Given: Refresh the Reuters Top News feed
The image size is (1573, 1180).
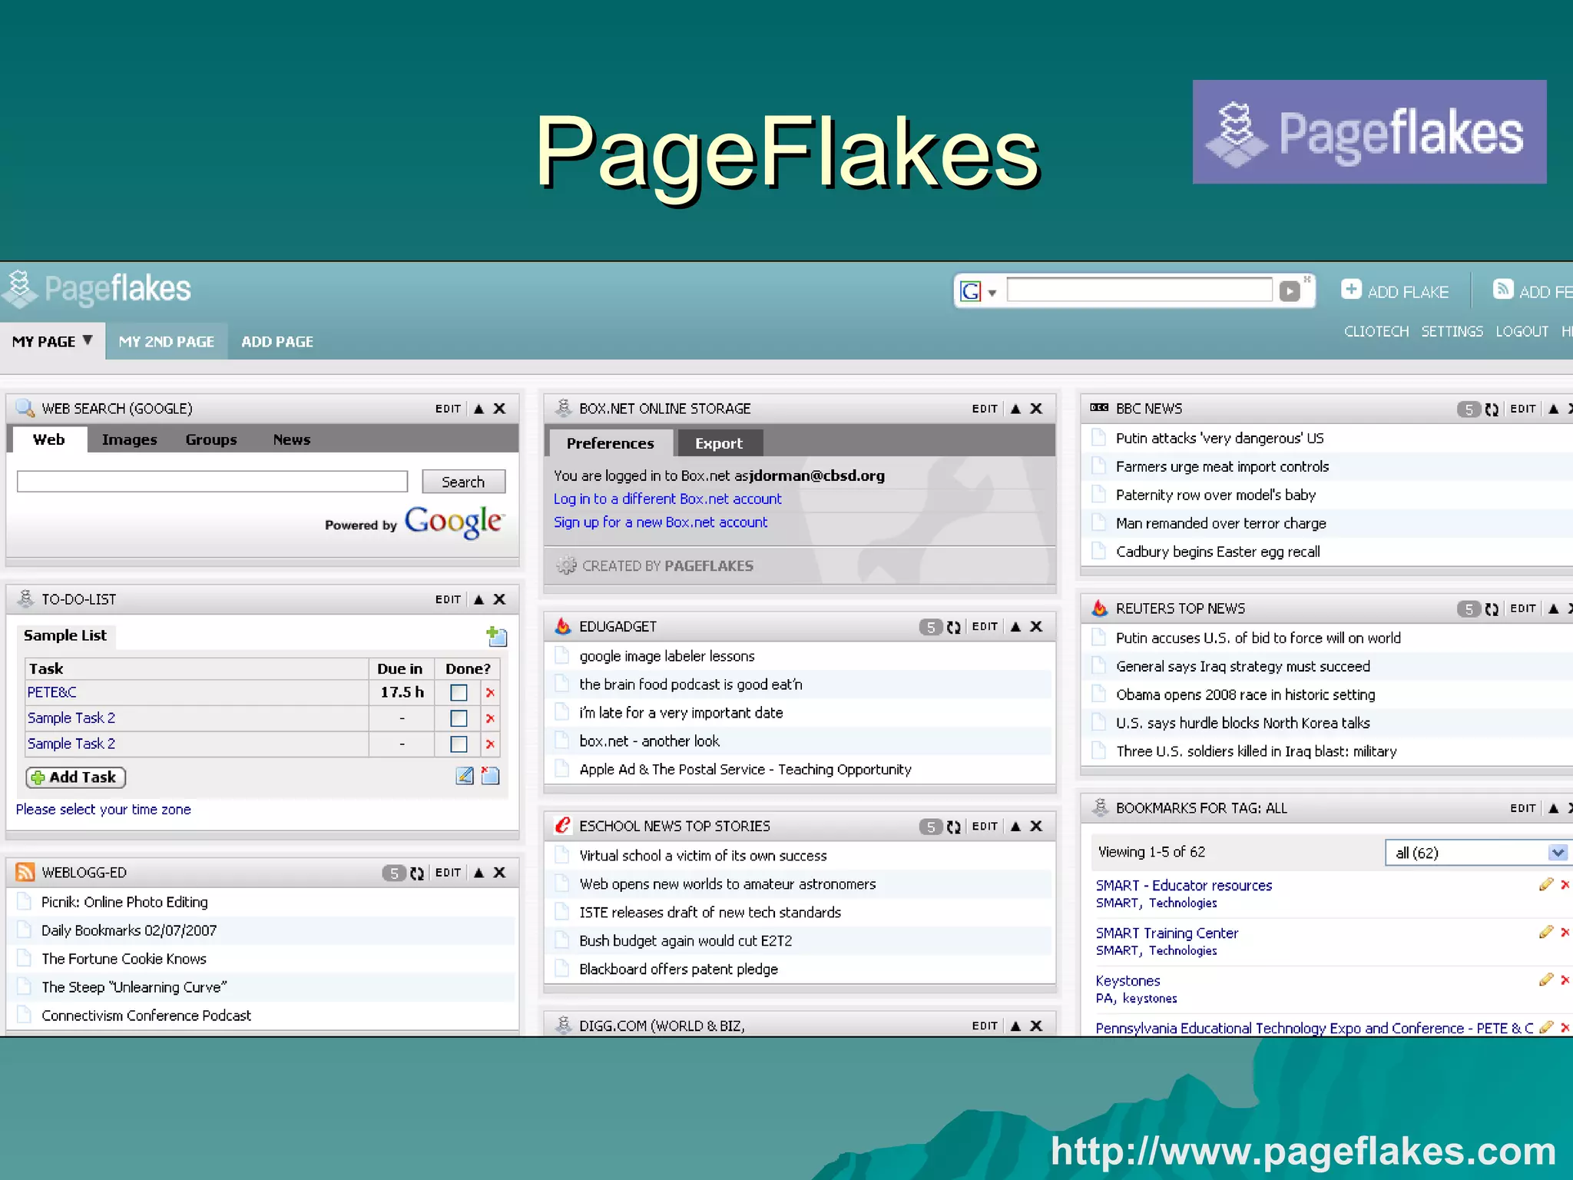Looking at the screenshot, I should coord(1492,609).
